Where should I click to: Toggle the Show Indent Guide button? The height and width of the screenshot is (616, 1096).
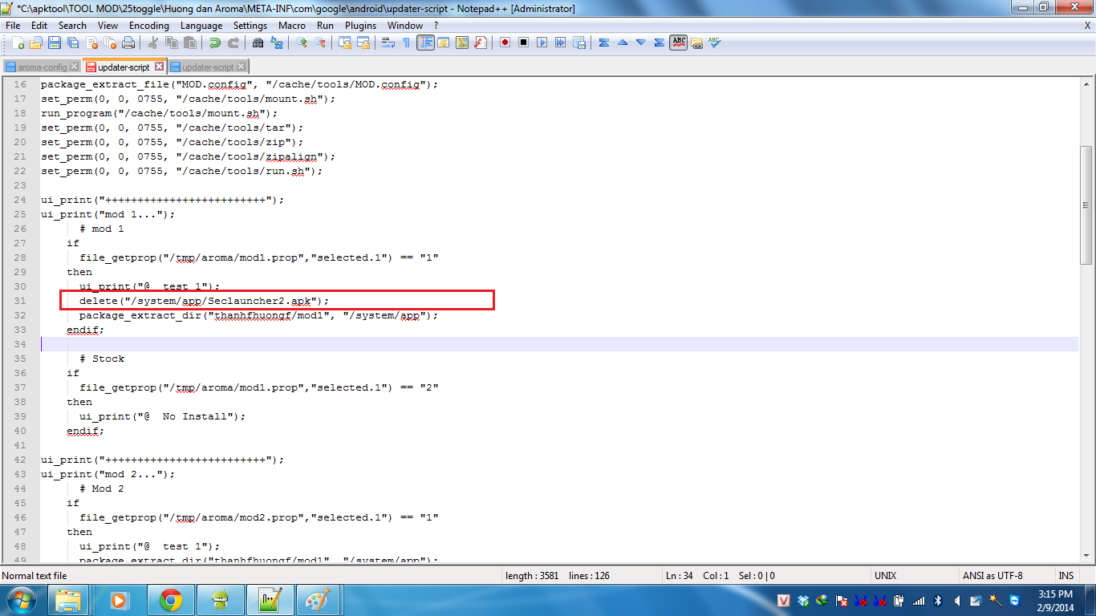[x=425, y=43]
